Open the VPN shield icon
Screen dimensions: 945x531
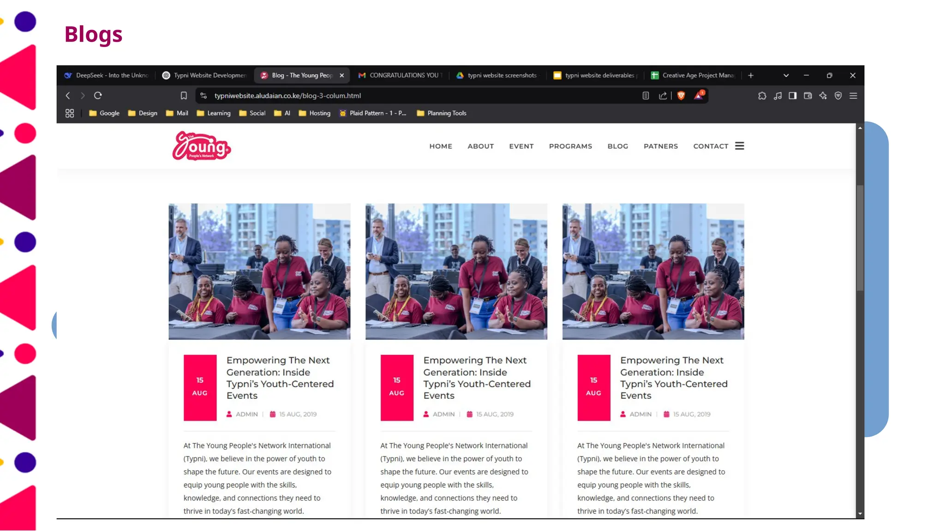(x=838, y=95)
